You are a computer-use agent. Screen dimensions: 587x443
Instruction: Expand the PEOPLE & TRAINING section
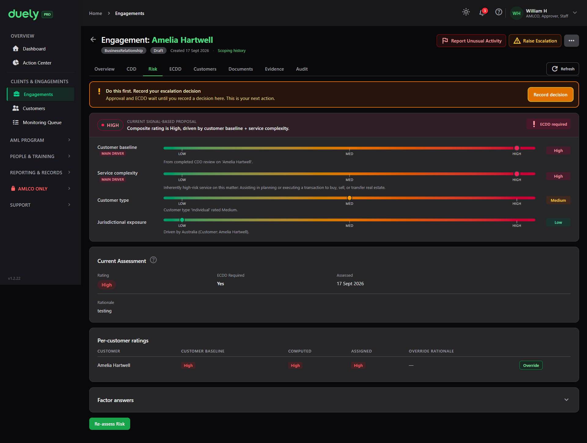40,156
